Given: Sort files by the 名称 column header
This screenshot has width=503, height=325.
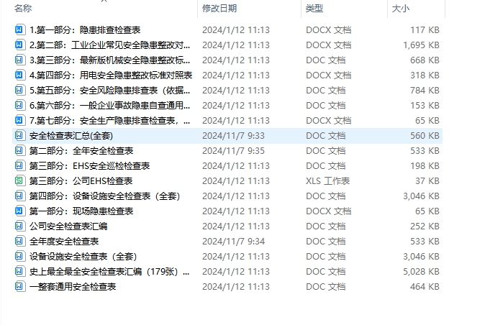Looking at the screenshot, I should tap(23, 9).
